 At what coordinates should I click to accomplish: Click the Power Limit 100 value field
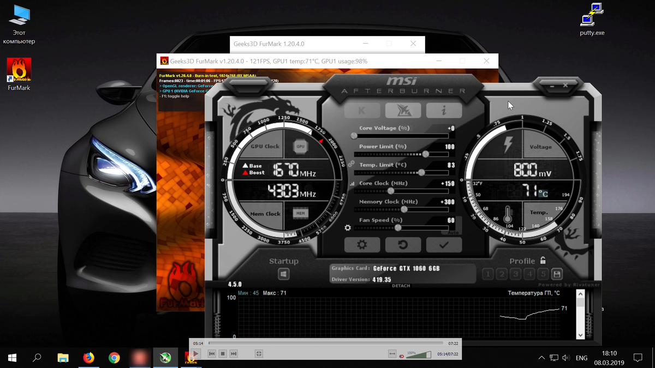449,147
